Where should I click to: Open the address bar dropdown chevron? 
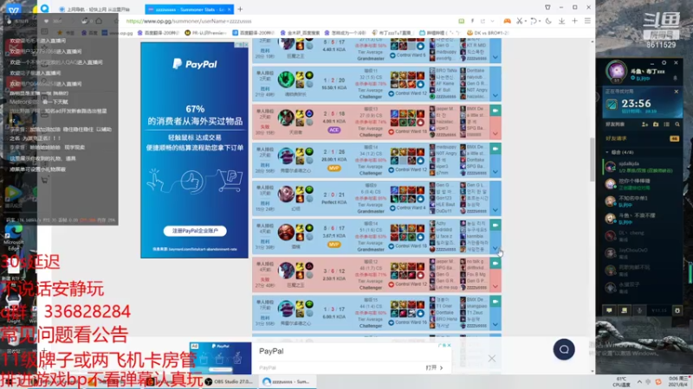[492, 21]
